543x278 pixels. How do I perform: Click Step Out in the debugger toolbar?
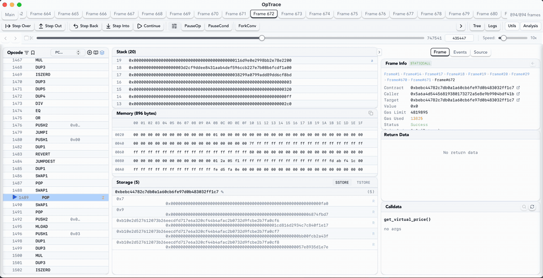[x=50, y=26]
